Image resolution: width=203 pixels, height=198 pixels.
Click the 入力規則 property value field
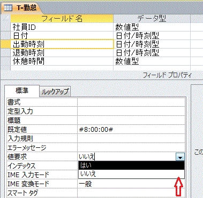click(131, 138)
